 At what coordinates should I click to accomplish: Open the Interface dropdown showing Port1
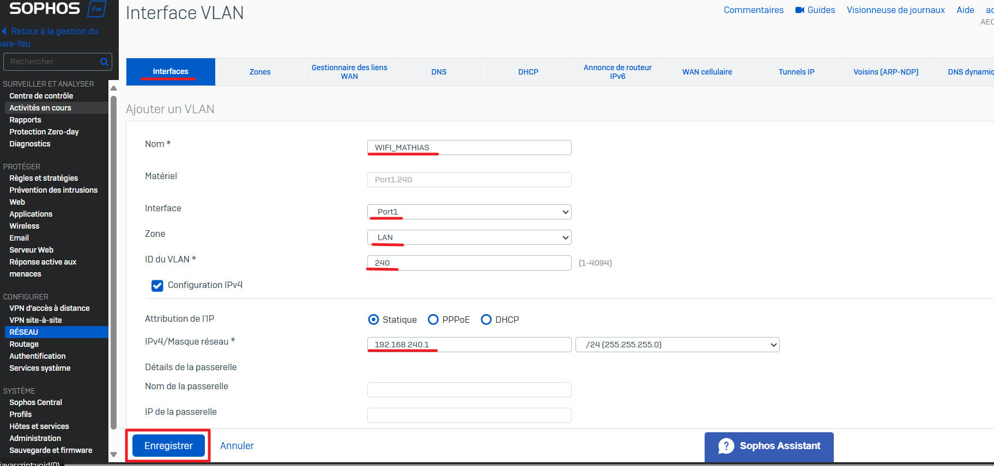click(469, 212)
